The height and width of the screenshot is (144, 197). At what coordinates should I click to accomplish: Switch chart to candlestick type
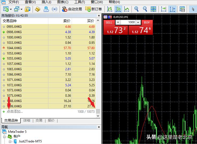[118, 9]
